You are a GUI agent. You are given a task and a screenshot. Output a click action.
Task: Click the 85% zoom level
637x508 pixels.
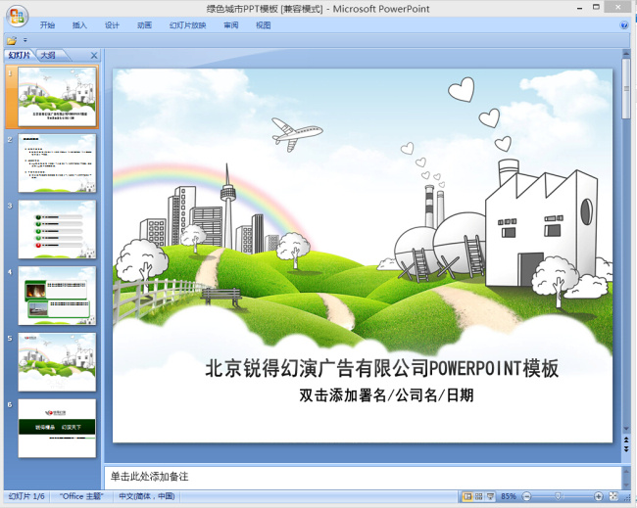click(509, 496)
